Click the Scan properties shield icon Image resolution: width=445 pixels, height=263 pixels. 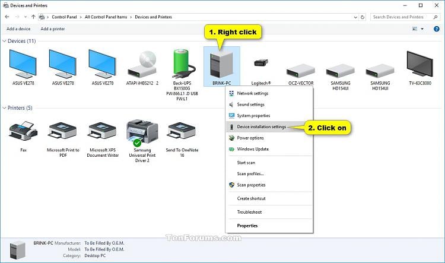point(231,185)
